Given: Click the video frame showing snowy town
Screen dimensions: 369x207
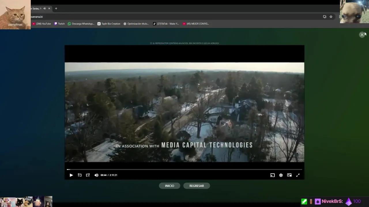Looking at the screenshot, I should [x=184, y=112].
